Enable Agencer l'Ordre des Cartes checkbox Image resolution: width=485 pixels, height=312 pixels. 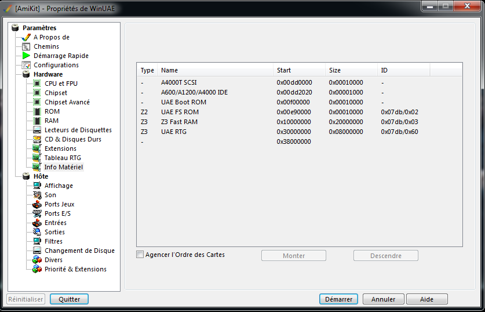(140, 255)
